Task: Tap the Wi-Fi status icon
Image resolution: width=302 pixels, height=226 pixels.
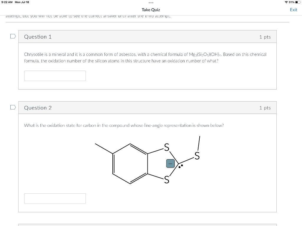Action: pos(286,2)
